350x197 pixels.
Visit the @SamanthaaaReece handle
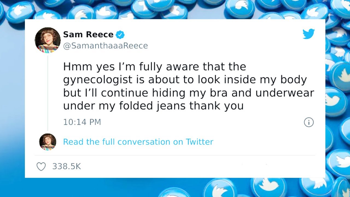105,46
